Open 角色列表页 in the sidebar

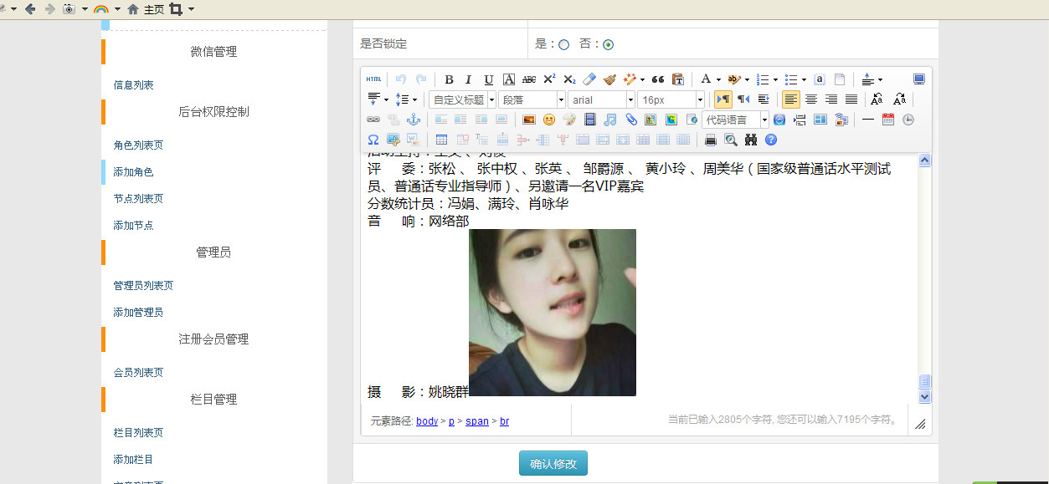138,145
